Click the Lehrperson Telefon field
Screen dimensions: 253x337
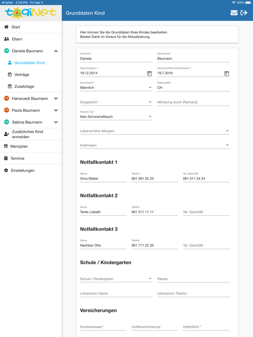click(x=193, y=294)
